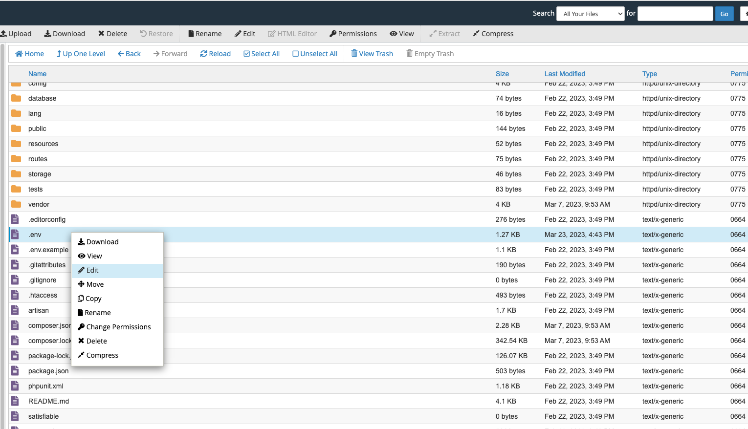
Task: Reload the file listing
Action: tap(215, 54)
